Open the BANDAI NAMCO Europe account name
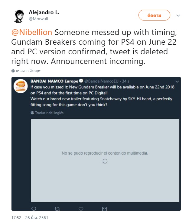The width and height of the screenshot is (192, 224). [x=54, y=81]
